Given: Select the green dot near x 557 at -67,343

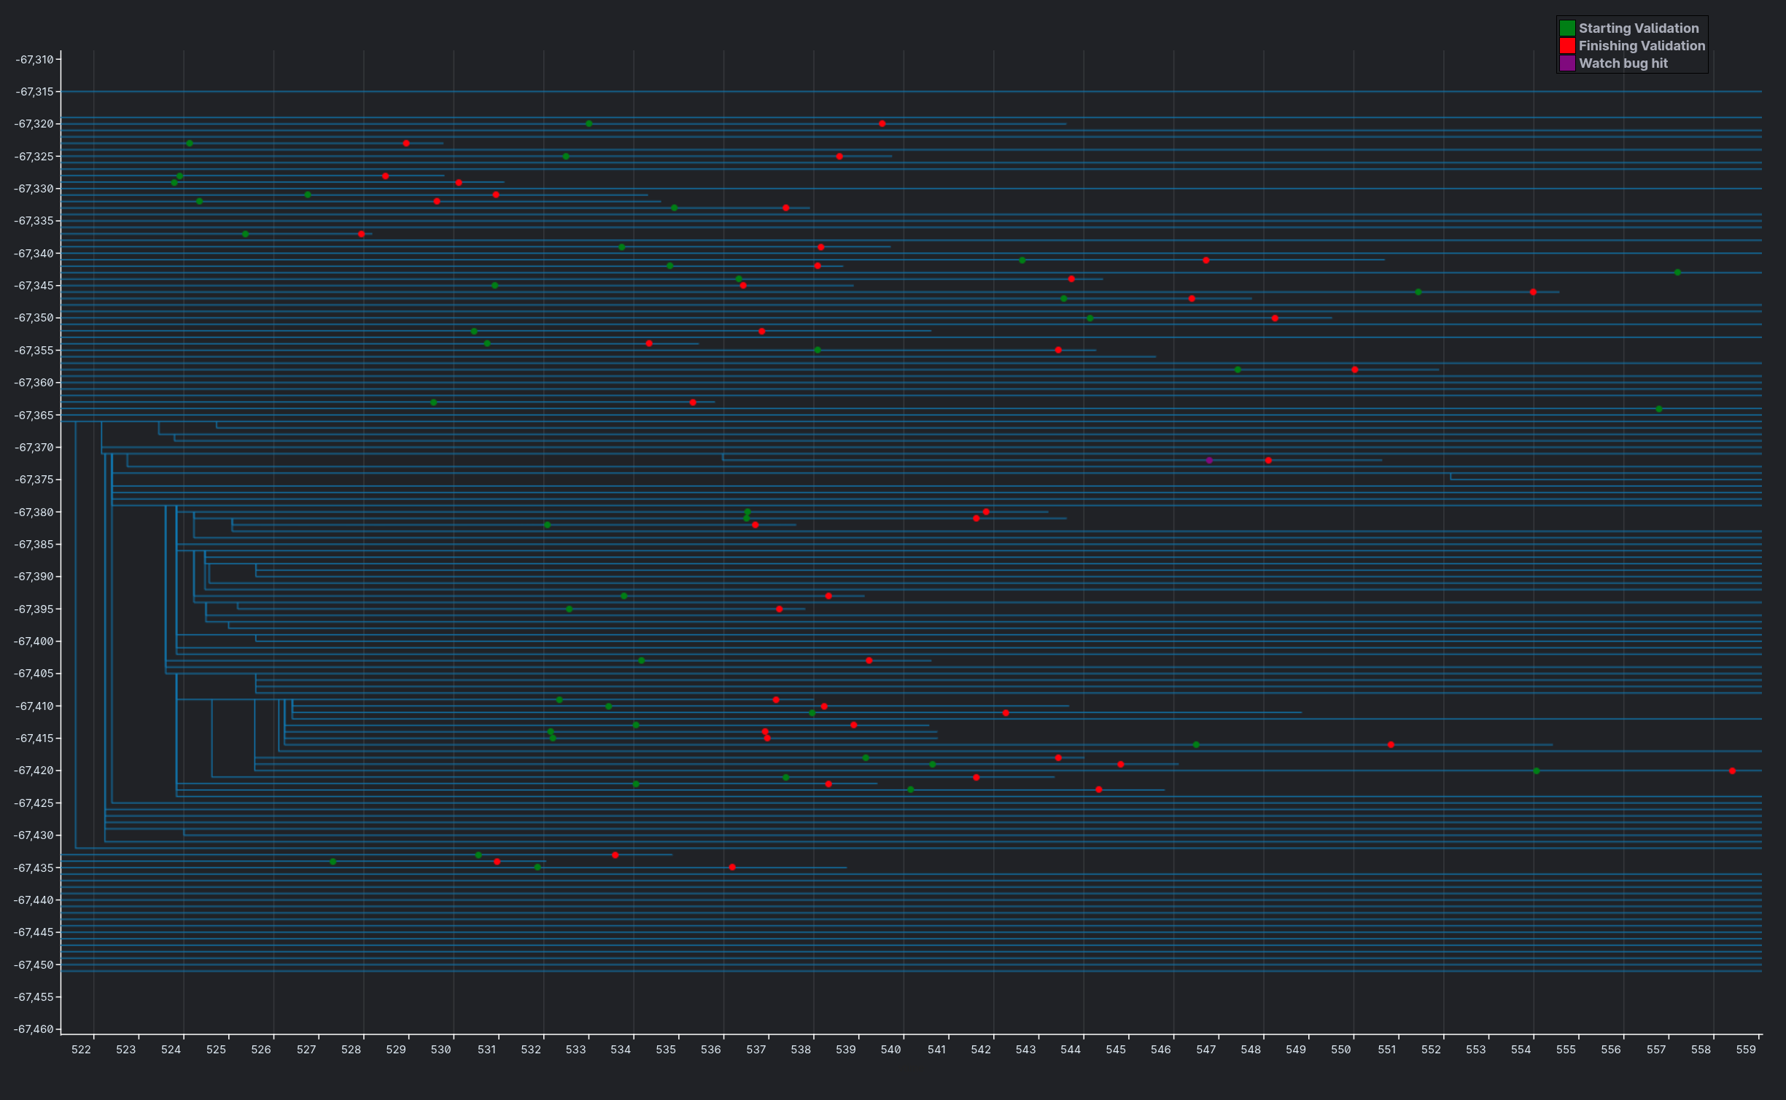Looking at the screenshot, I should (1677, 273).
